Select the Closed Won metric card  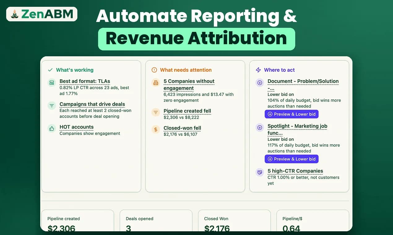click(234, 220)
